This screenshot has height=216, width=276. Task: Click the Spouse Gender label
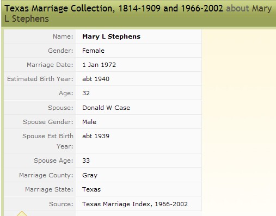[48, 122]
